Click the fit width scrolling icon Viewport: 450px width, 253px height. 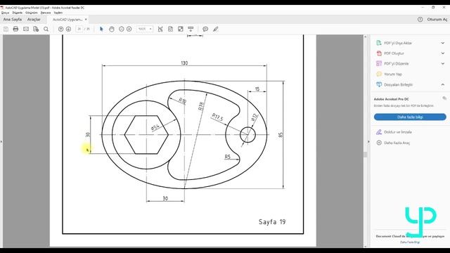tap(160, 29)
